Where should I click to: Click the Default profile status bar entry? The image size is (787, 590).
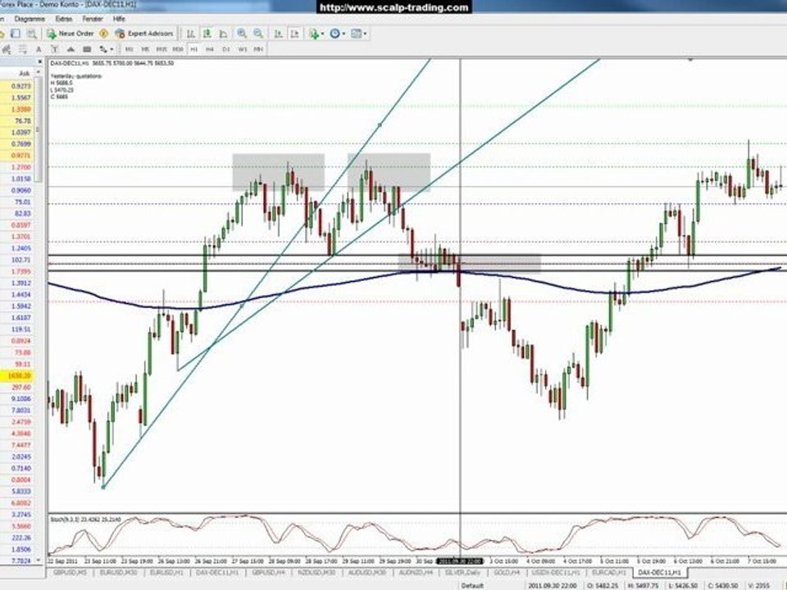pos(472,585)
